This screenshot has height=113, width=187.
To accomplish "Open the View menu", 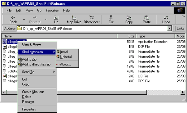I will 29,11.
